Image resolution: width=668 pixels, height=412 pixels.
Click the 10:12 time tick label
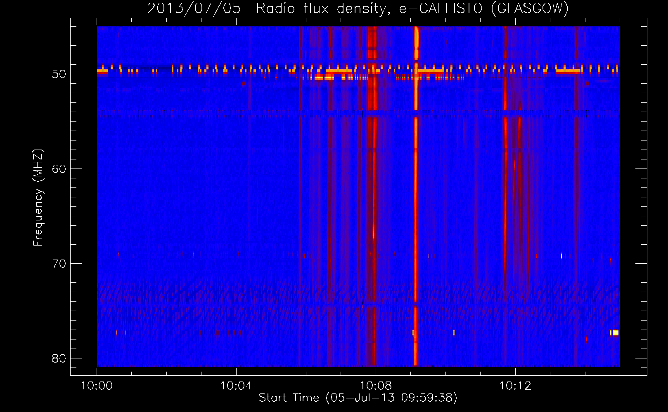coord(515,386)
